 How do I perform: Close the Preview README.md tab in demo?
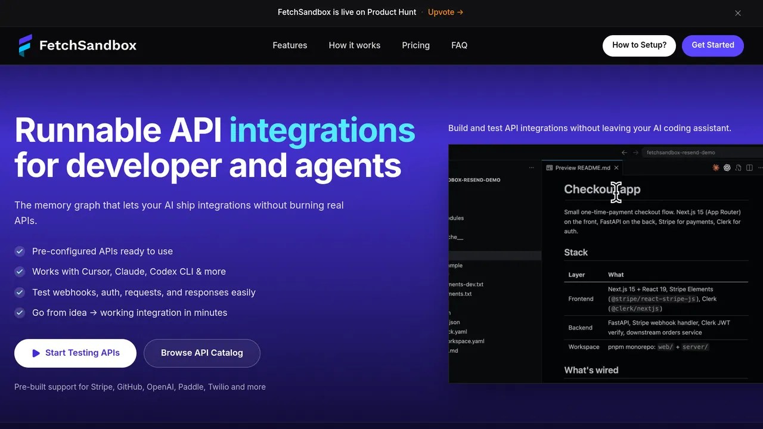click(616, 168)
